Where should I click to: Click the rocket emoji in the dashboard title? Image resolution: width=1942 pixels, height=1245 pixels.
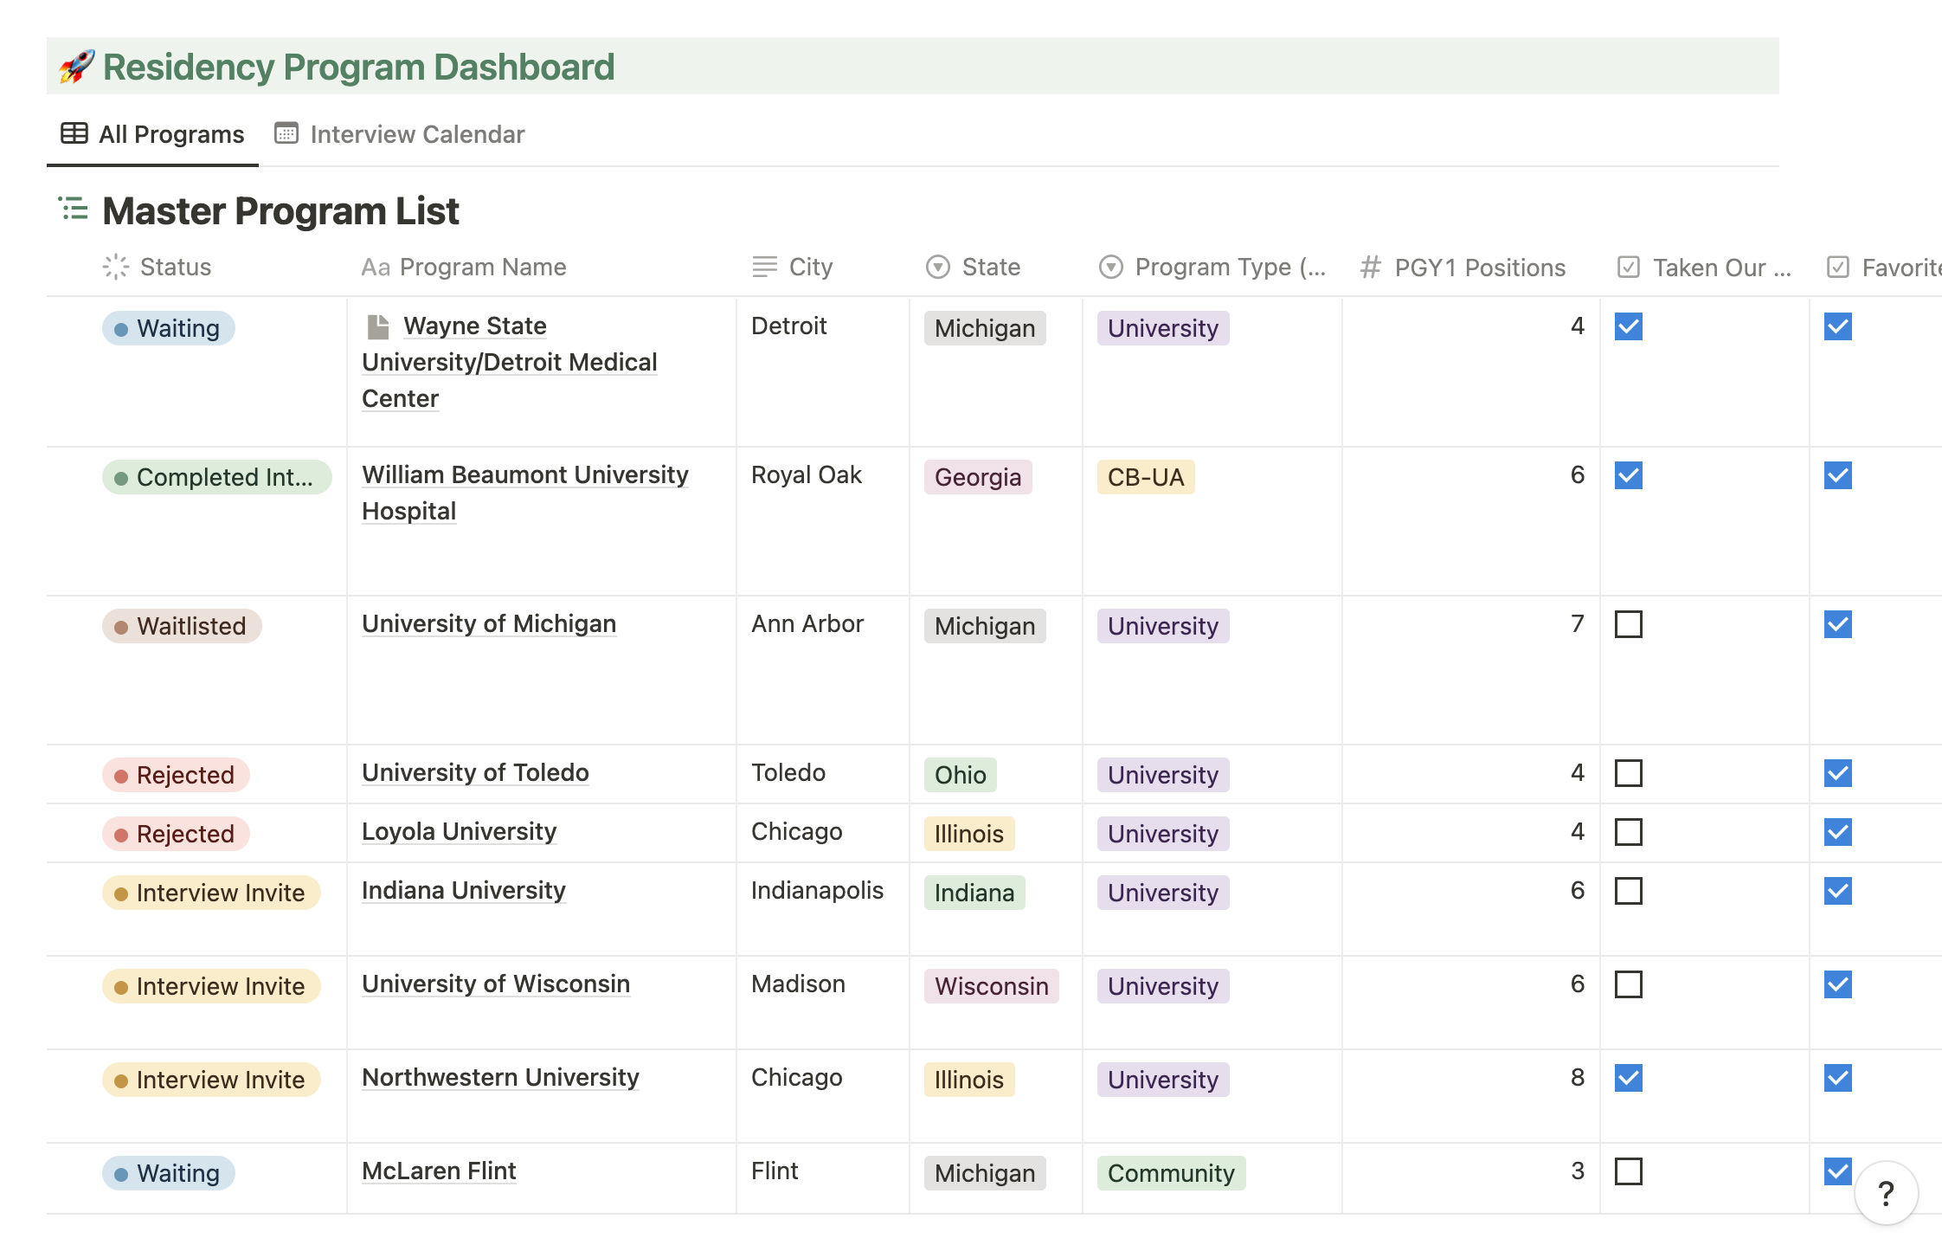(76, 66)
